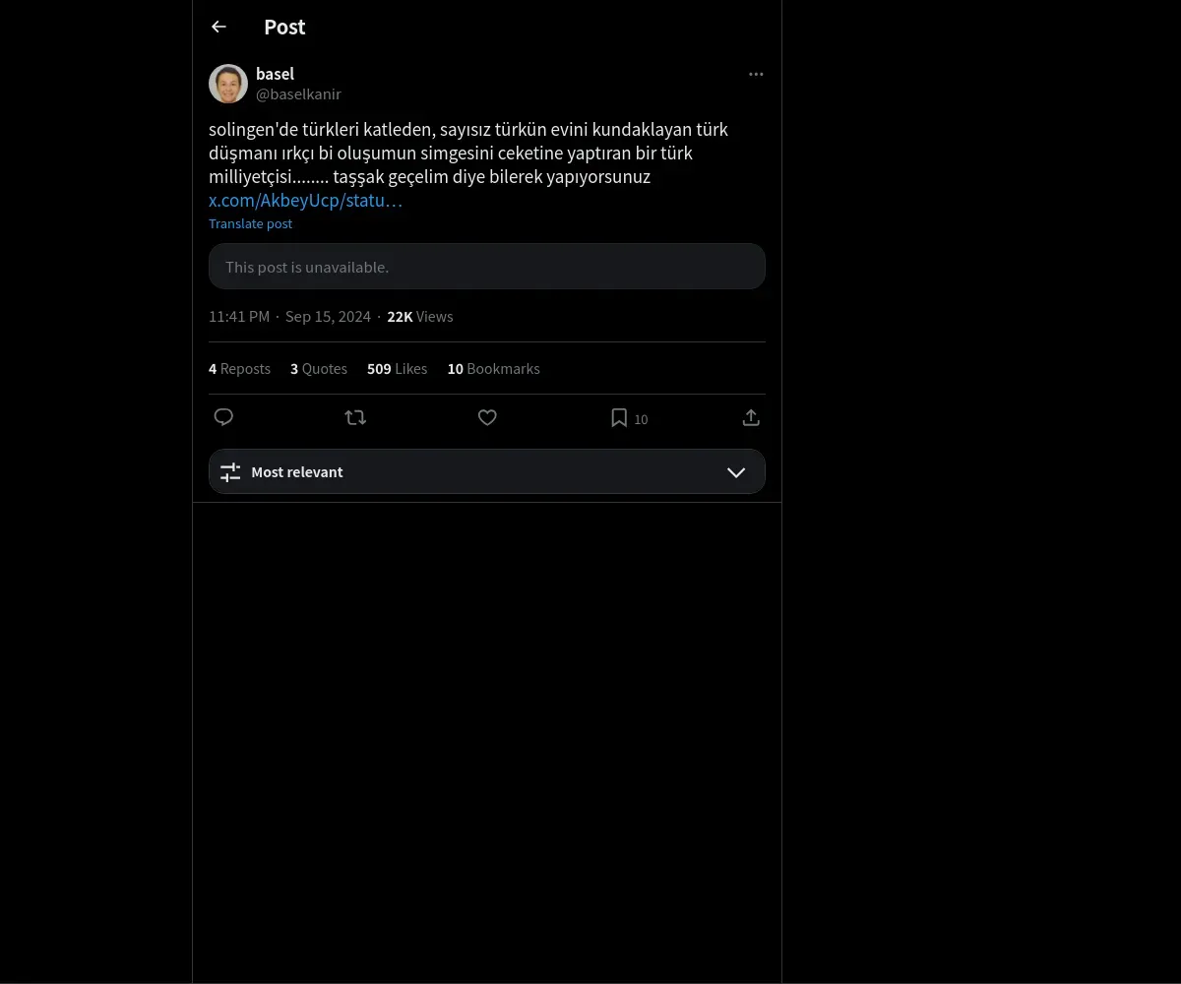Image resolution: width=1181 pixels, height=984 pixels.
Task: Click the share upload icon
Action: pyautogui.click(x=751, y=417)
